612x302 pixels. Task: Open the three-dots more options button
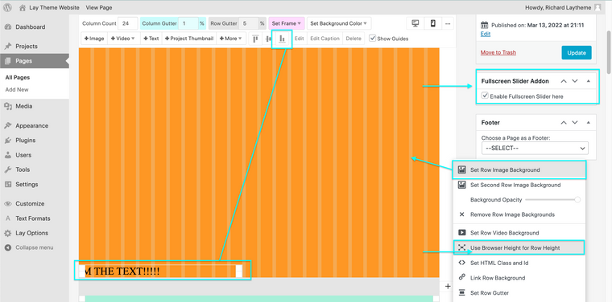[x=448, y=23]
